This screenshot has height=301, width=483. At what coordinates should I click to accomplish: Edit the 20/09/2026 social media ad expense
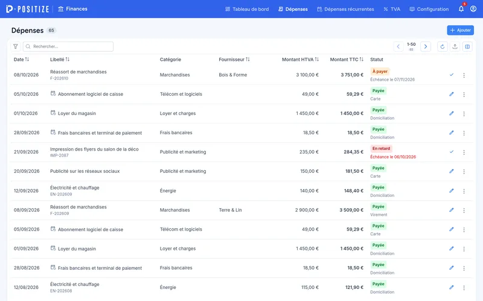click(x=451, y=171)
